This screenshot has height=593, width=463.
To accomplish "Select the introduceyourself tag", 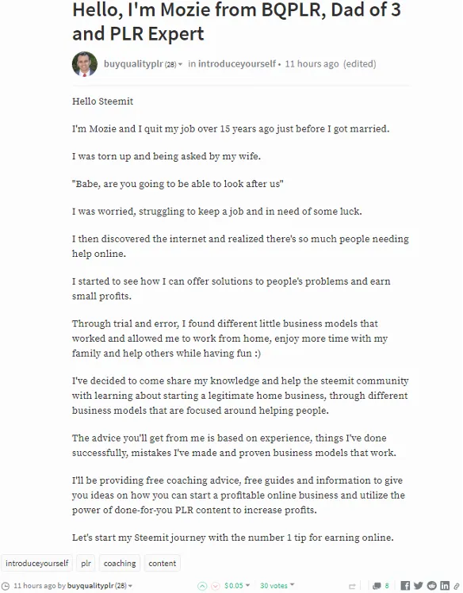I will pos(36,563).
